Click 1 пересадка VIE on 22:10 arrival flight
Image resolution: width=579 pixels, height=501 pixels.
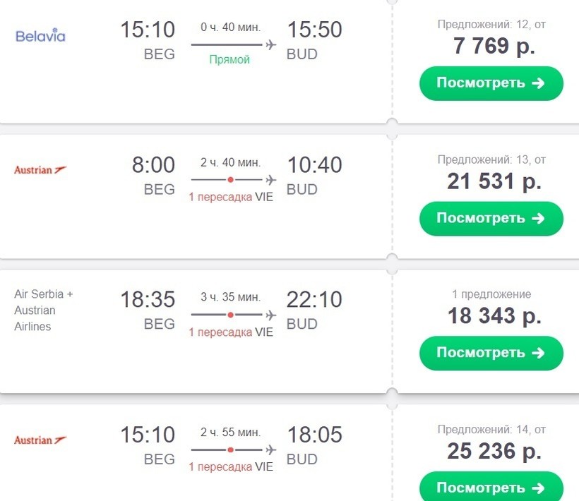pos(230,332)
